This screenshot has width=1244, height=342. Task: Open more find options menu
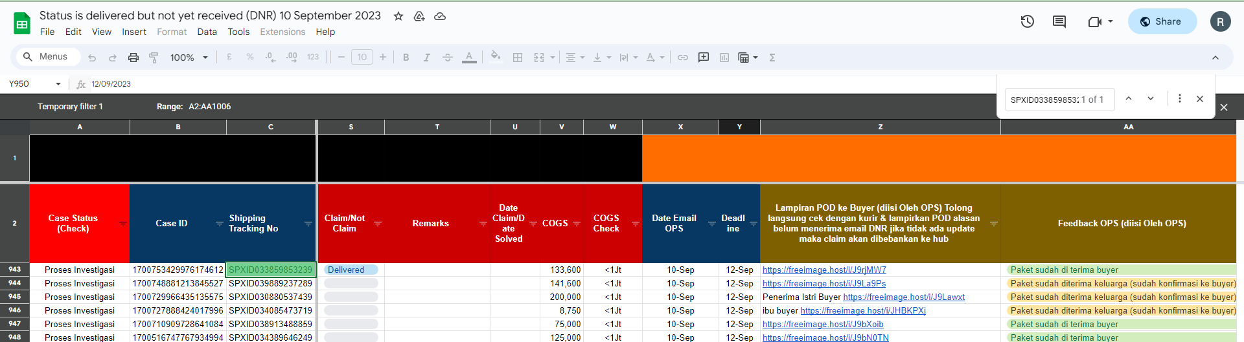click(1180, 98)
